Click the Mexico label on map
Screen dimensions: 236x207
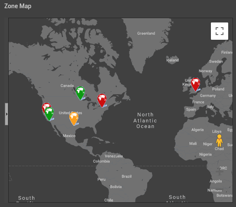click(69, 136)
